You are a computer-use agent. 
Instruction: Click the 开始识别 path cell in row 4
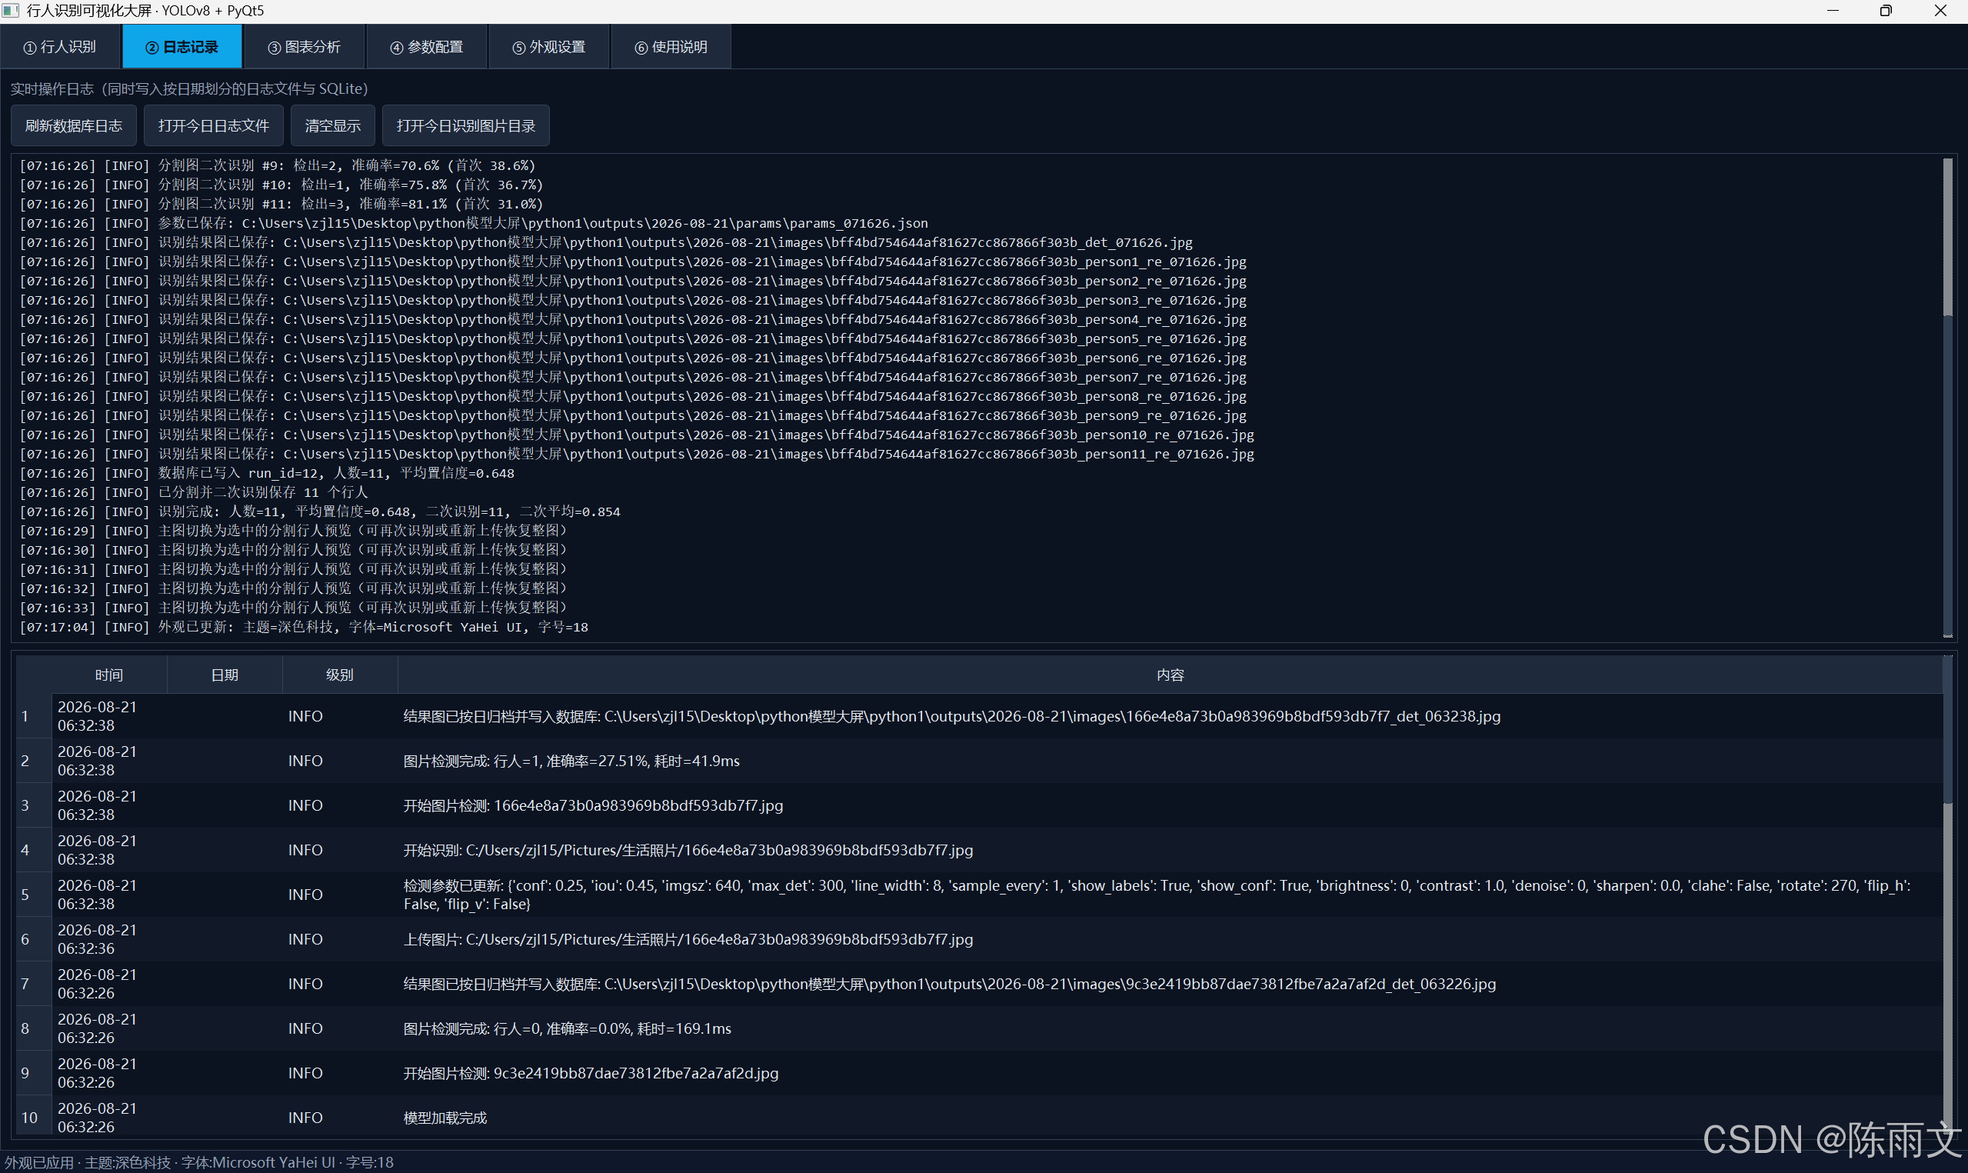1170,850
